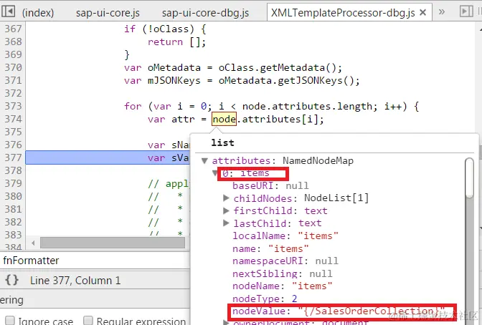This screenshot has height=325, width=482.
Task: Click the nodeValue '{/SalesOrderCollection}' property
Action: [339, 311]
